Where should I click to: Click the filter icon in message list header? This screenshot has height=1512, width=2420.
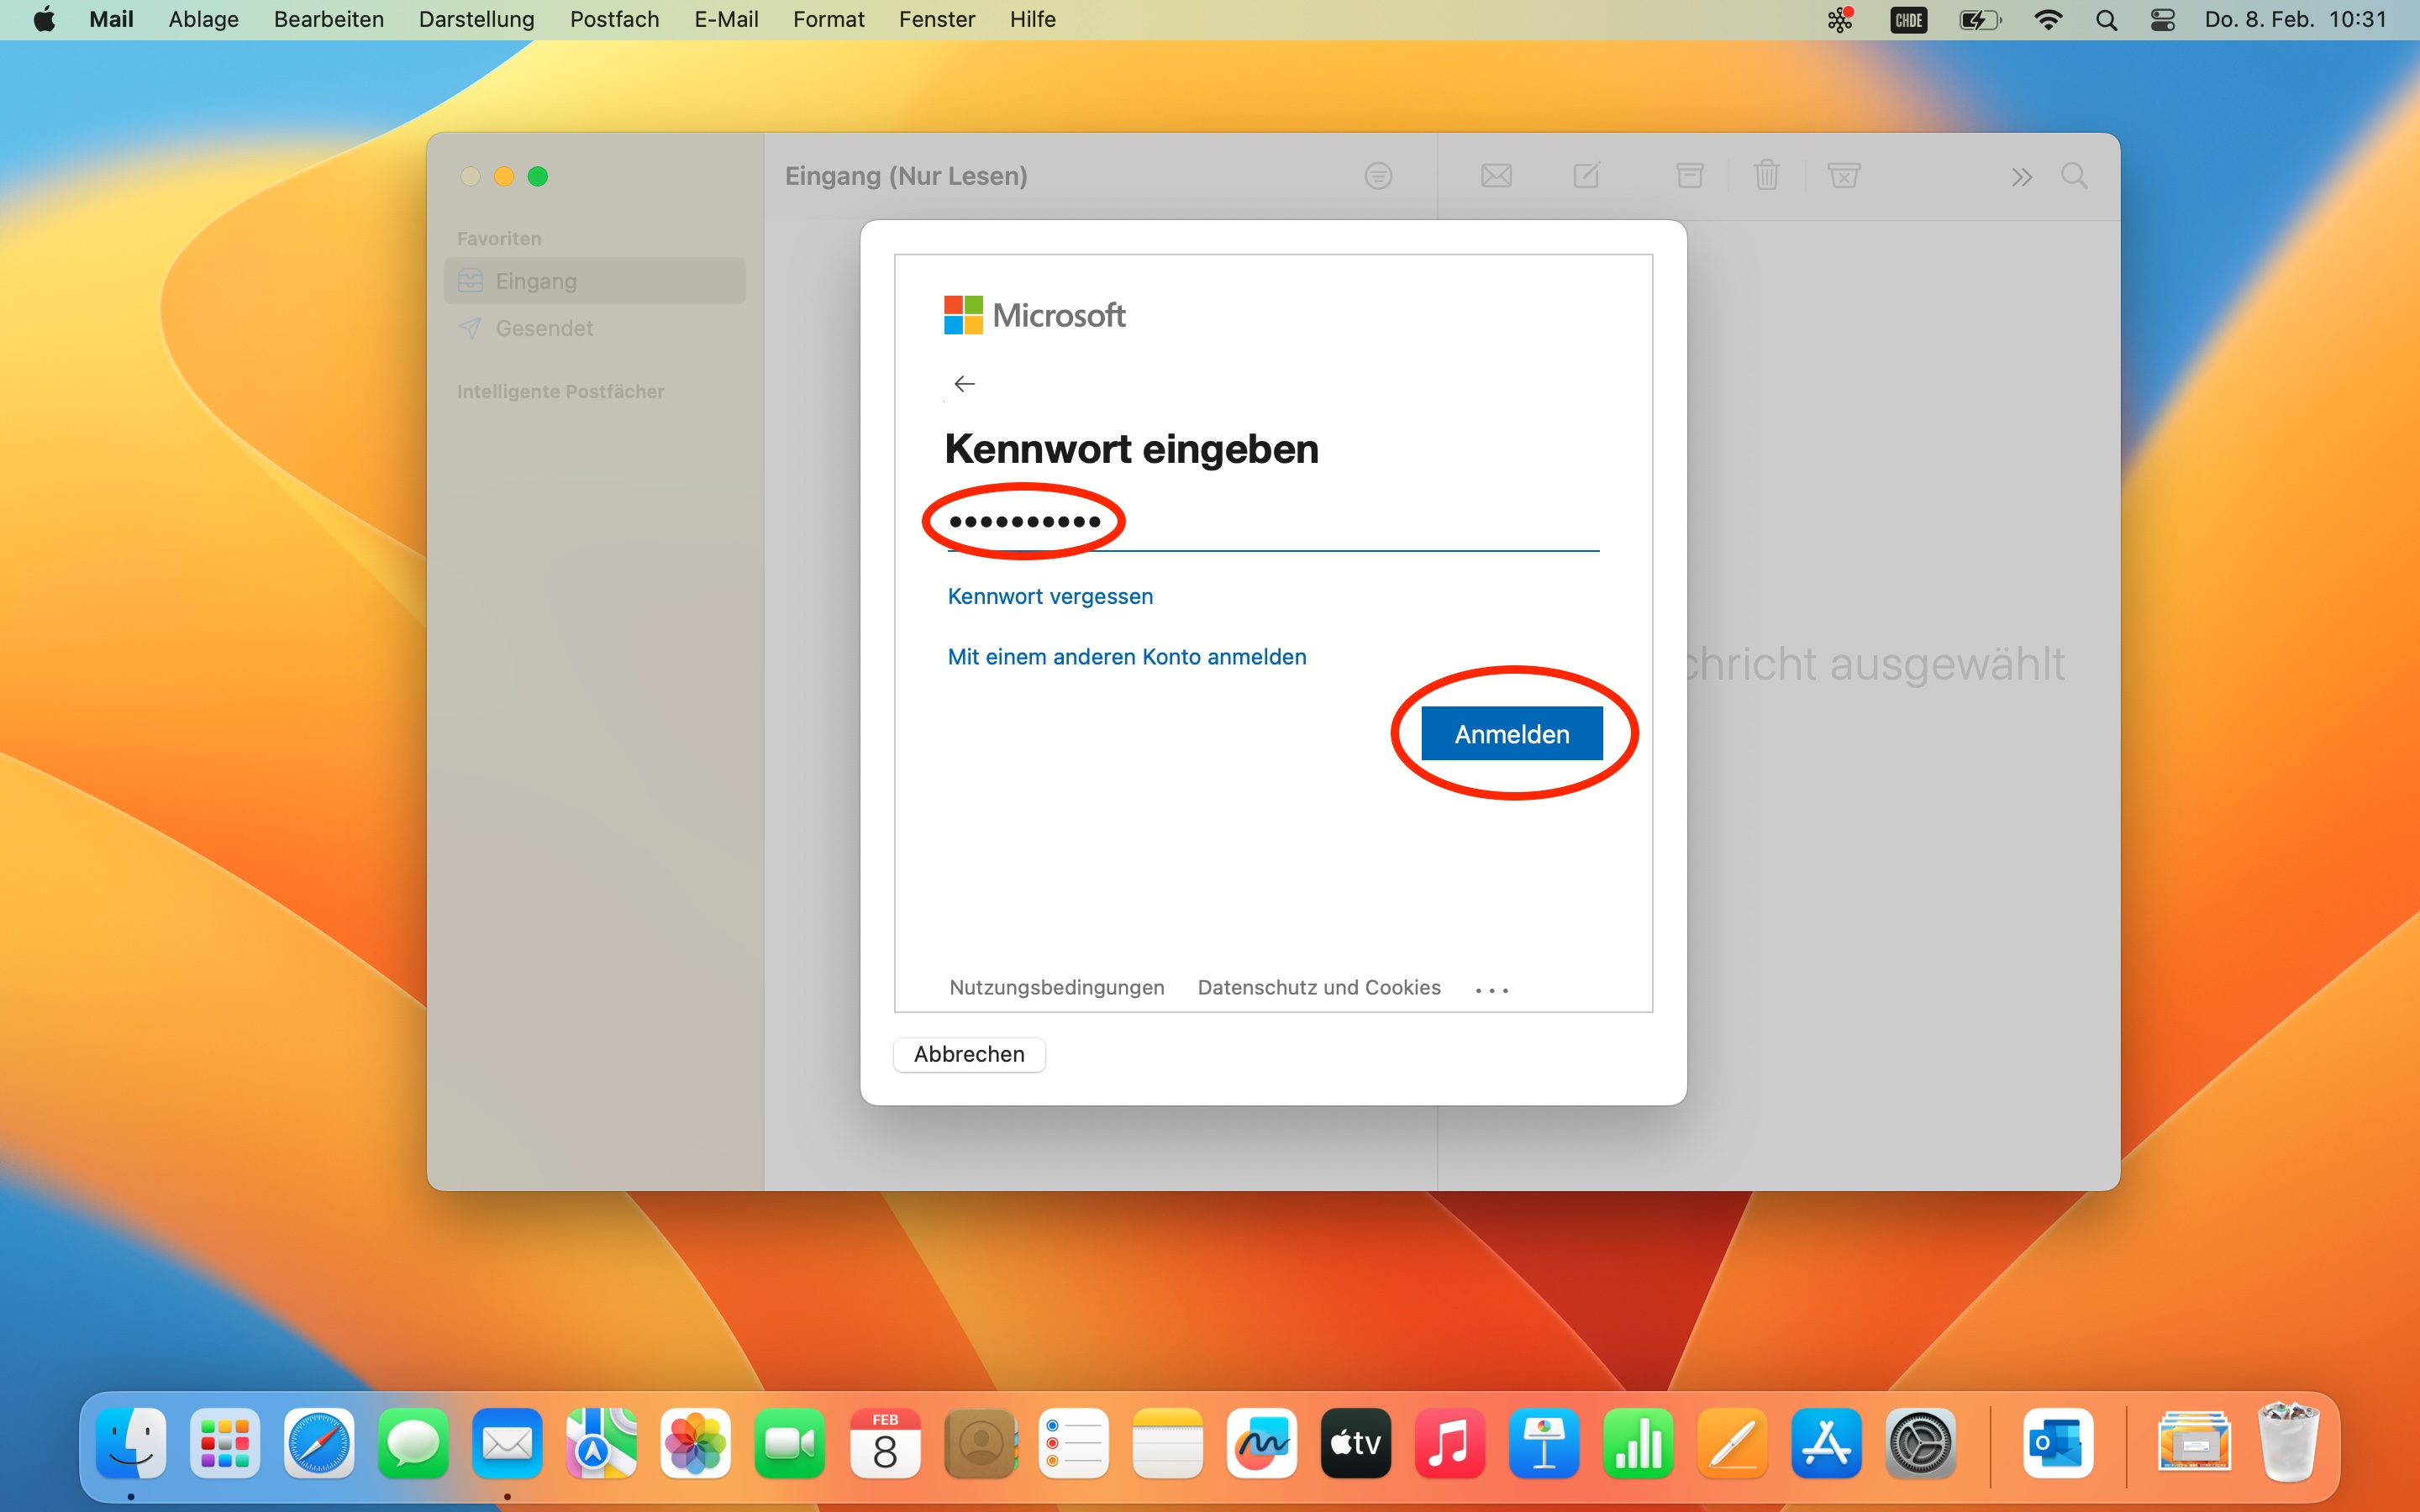click(x=1378, y=176)
